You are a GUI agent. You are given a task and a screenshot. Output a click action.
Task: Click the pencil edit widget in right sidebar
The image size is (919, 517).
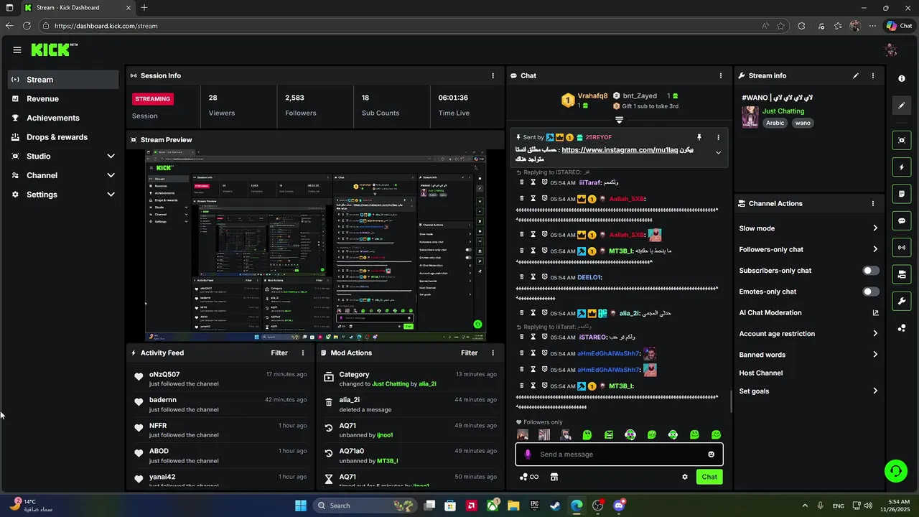tap(902, 106)
